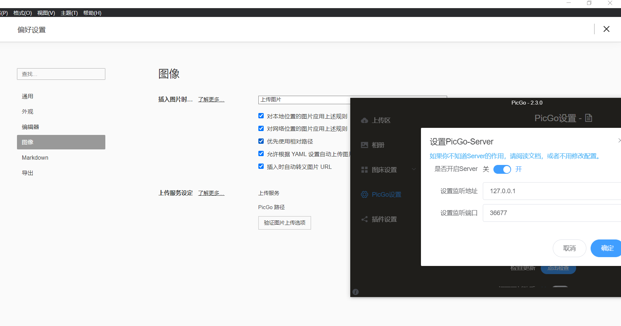Toggle 插入时自动转义图片 URL checkbox
This screenshot has height=326, width=621.
[261, 166]
